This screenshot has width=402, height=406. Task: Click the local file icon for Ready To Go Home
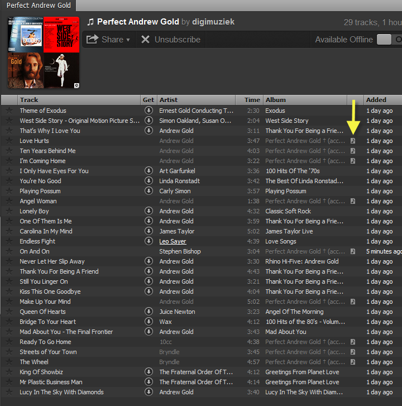(x=353, y=342)
